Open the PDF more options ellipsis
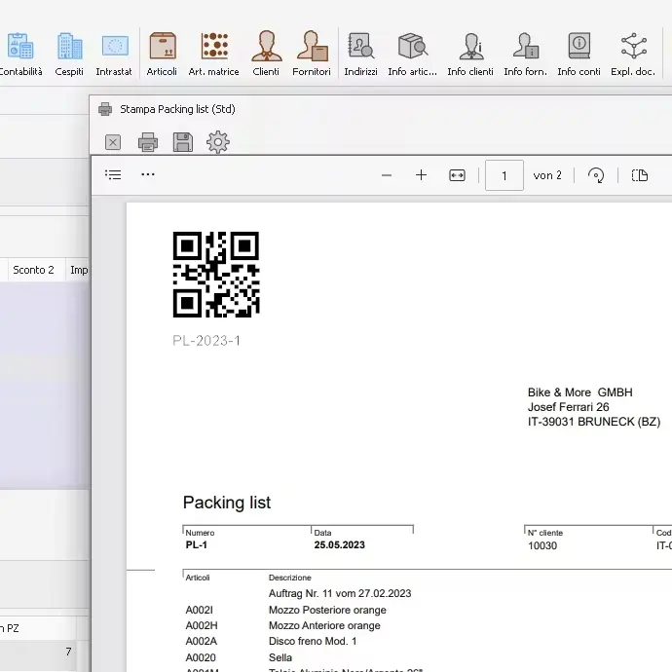The width and height of the screenshot is (672, 672). 148,174
